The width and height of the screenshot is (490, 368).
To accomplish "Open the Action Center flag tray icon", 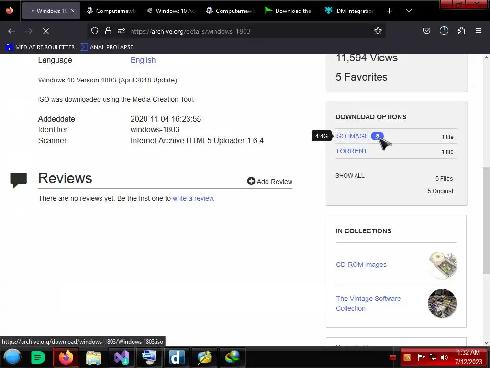I will click(x=421, y=357).
